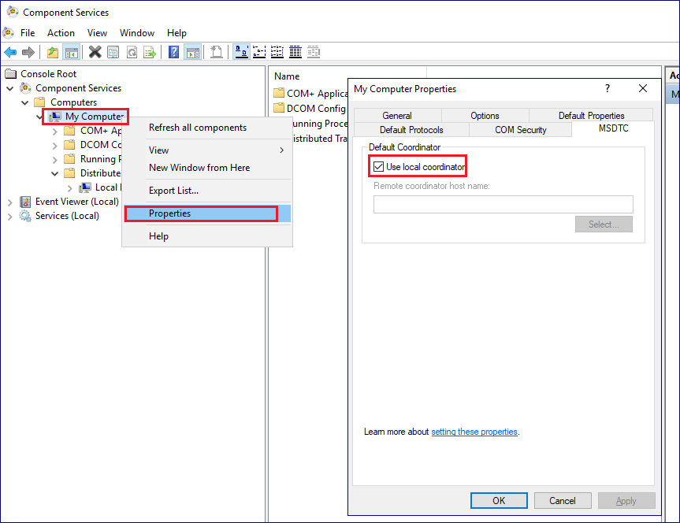680x523 pixels.
Task: Switch to Detail view using toolbar icon
Action: pyautogui.click(x=295, y=52)
